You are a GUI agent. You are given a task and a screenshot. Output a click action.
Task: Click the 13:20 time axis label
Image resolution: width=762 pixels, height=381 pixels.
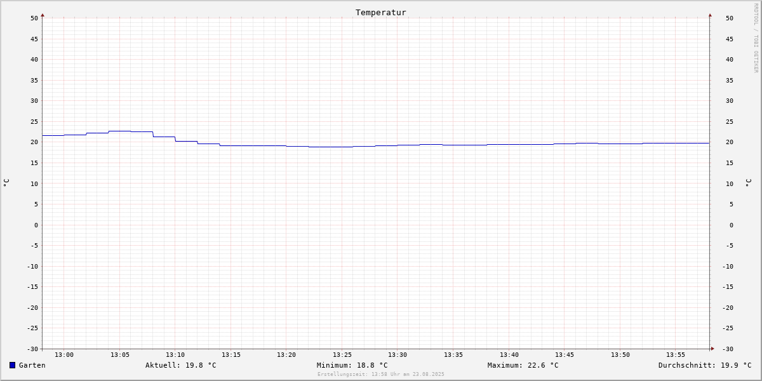click(286, 355)
